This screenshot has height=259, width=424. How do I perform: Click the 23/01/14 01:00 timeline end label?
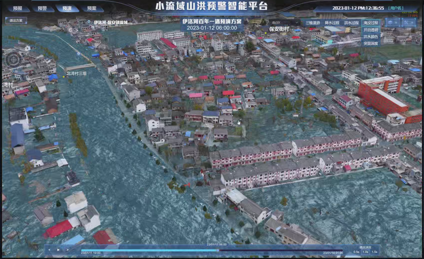click(x=333, y=253)
